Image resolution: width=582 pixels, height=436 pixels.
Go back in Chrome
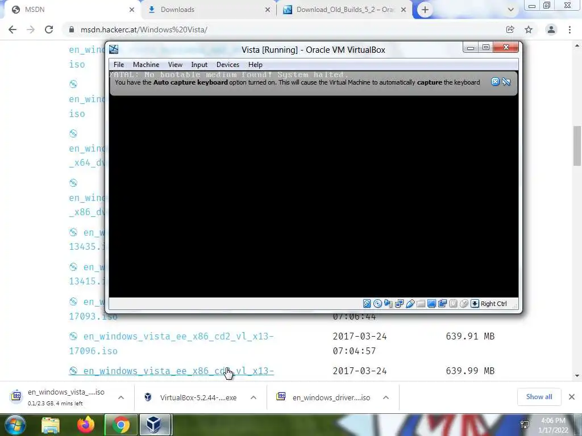point(13,30)
